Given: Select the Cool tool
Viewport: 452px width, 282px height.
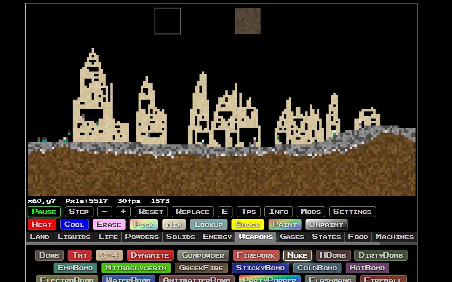Looking at the screenshot, I should coord(74,224).
